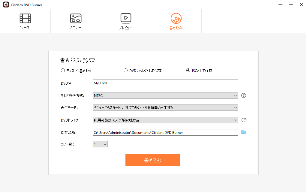The image size is (307, 193).
Task: Refresh the DVD drive list
Action: [x=244, y=120]
